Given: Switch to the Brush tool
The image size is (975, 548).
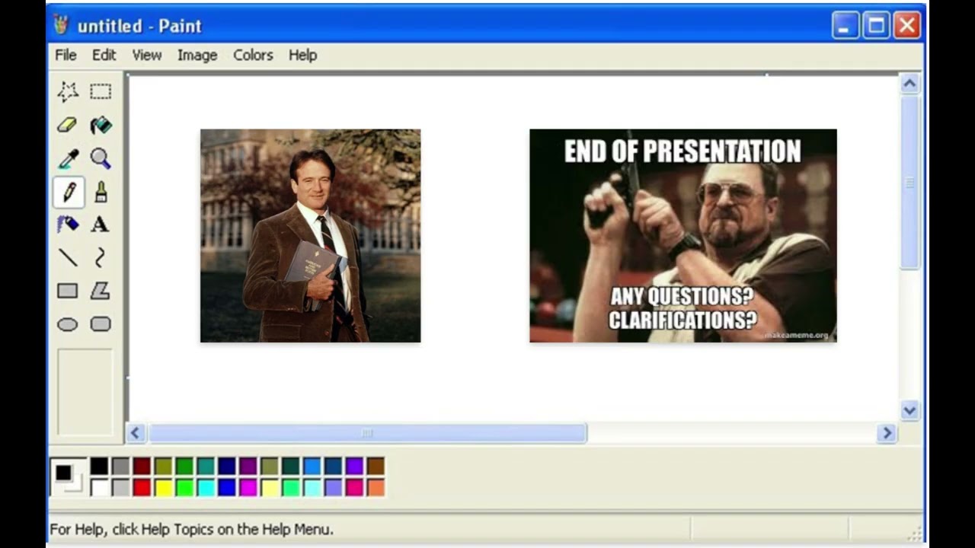Looking at the screenshot, I should pos(101,192).
